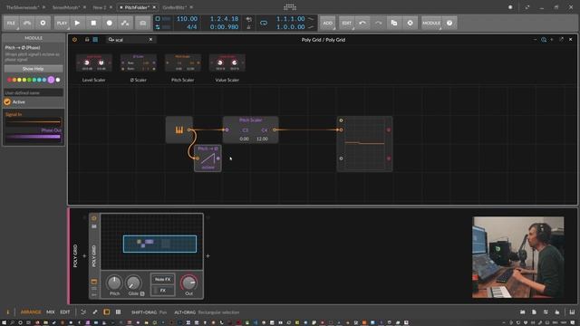Open the Note FX chain
The width and height of the screenshot is (580, 326).
[163, 280]
